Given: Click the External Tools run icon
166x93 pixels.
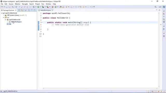Looking at the screenshot, I should [47, 7].
